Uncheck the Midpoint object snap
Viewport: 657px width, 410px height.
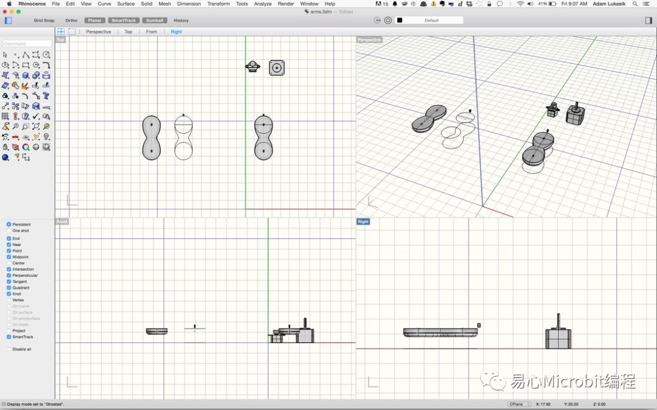click(x=9, y=257)
